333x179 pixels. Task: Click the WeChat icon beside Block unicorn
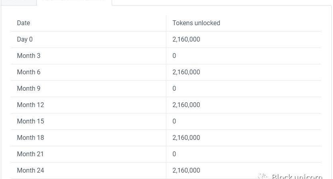263,176
